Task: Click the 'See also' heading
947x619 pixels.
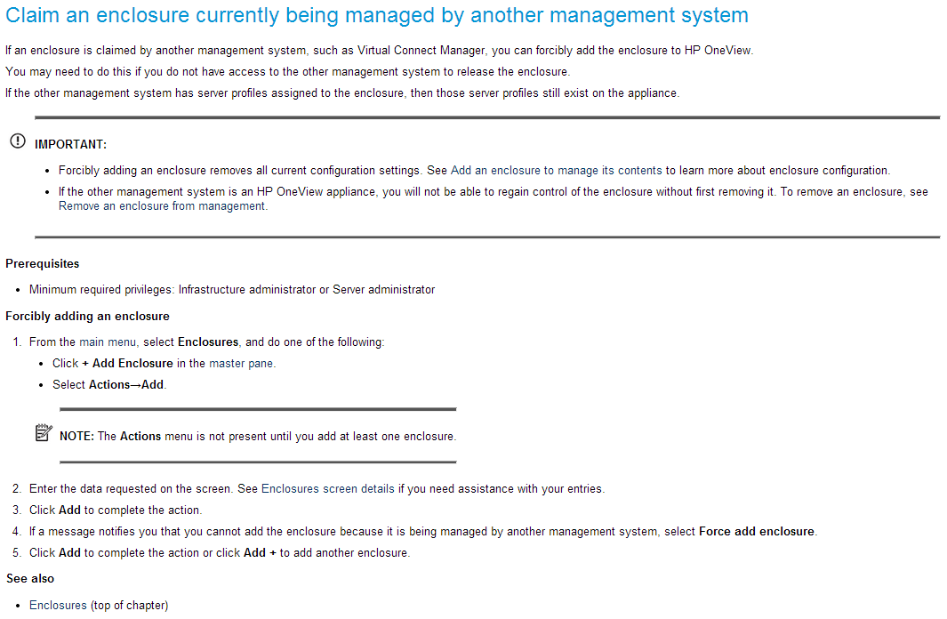Action: point(30,579)
